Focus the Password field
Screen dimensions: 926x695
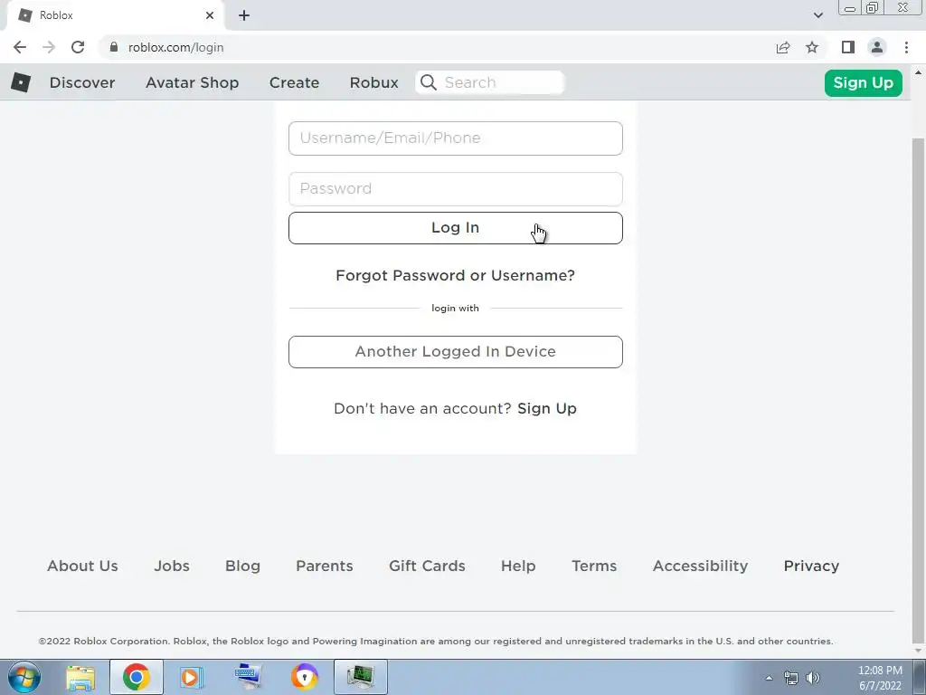(x=456, y=189)
